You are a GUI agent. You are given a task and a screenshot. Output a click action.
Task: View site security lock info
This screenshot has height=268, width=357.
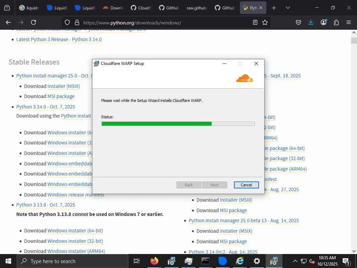(77, 22)
